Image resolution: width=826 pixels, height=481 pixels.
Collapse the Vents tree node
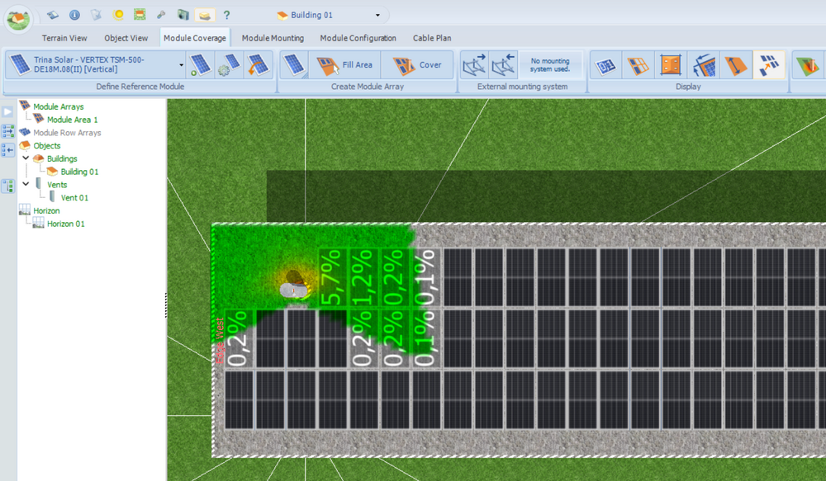(26, 185)
